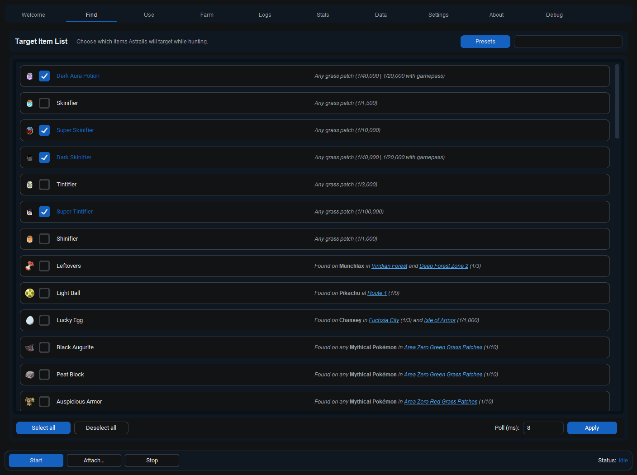Image resolution: width=637 pixels, height=475 pixels.
Task: Enable the Shinifier checkbox
Action: (44, 239)
